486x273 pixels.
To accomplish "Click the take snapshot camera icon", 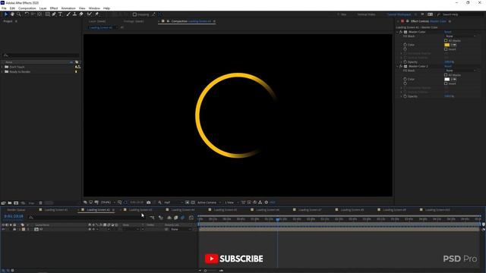I will point(149,202).
